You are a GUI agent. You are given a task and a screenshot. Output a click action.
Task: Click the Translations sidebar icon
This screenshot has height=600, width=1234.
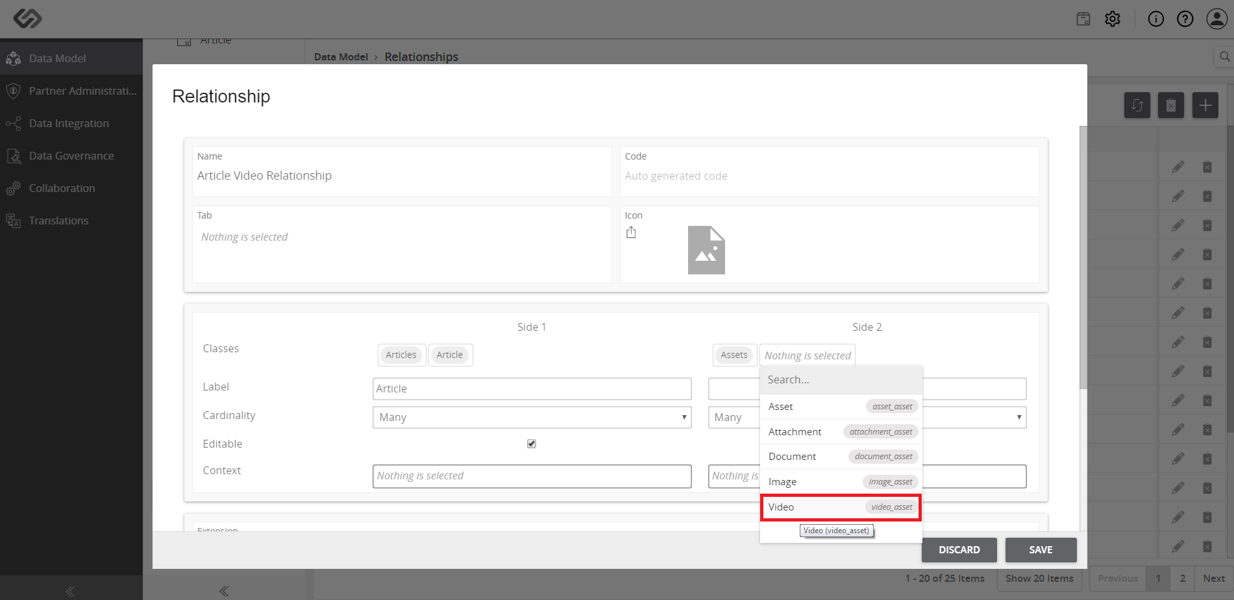click(x=14, y=221)
